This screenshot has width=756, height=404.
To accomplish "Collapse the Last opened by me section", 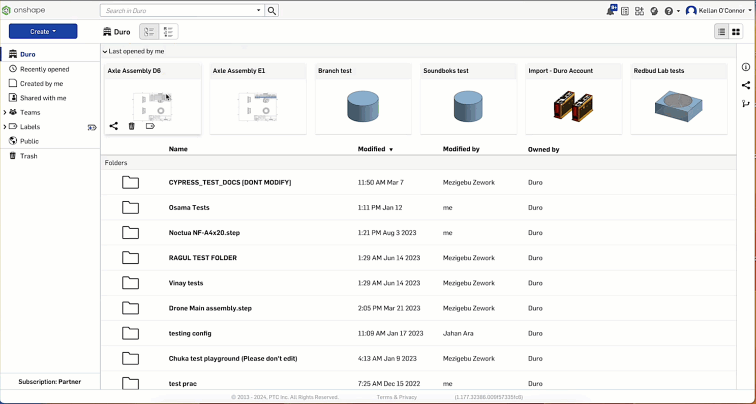I will coord(105,51).
